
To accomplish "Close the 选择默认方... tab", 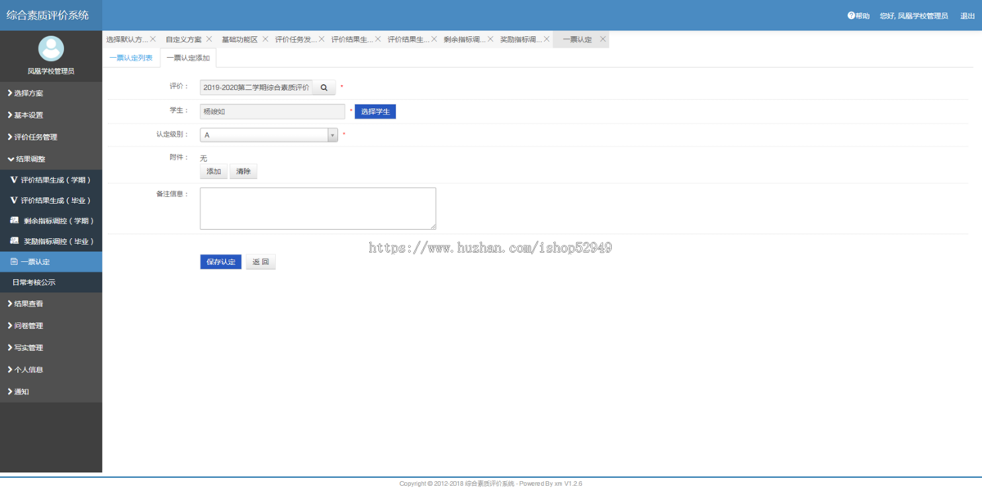I will pos(153,38).
